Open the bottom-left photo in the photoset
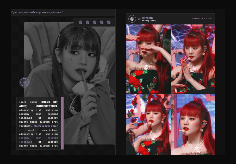 pos(148,124)
